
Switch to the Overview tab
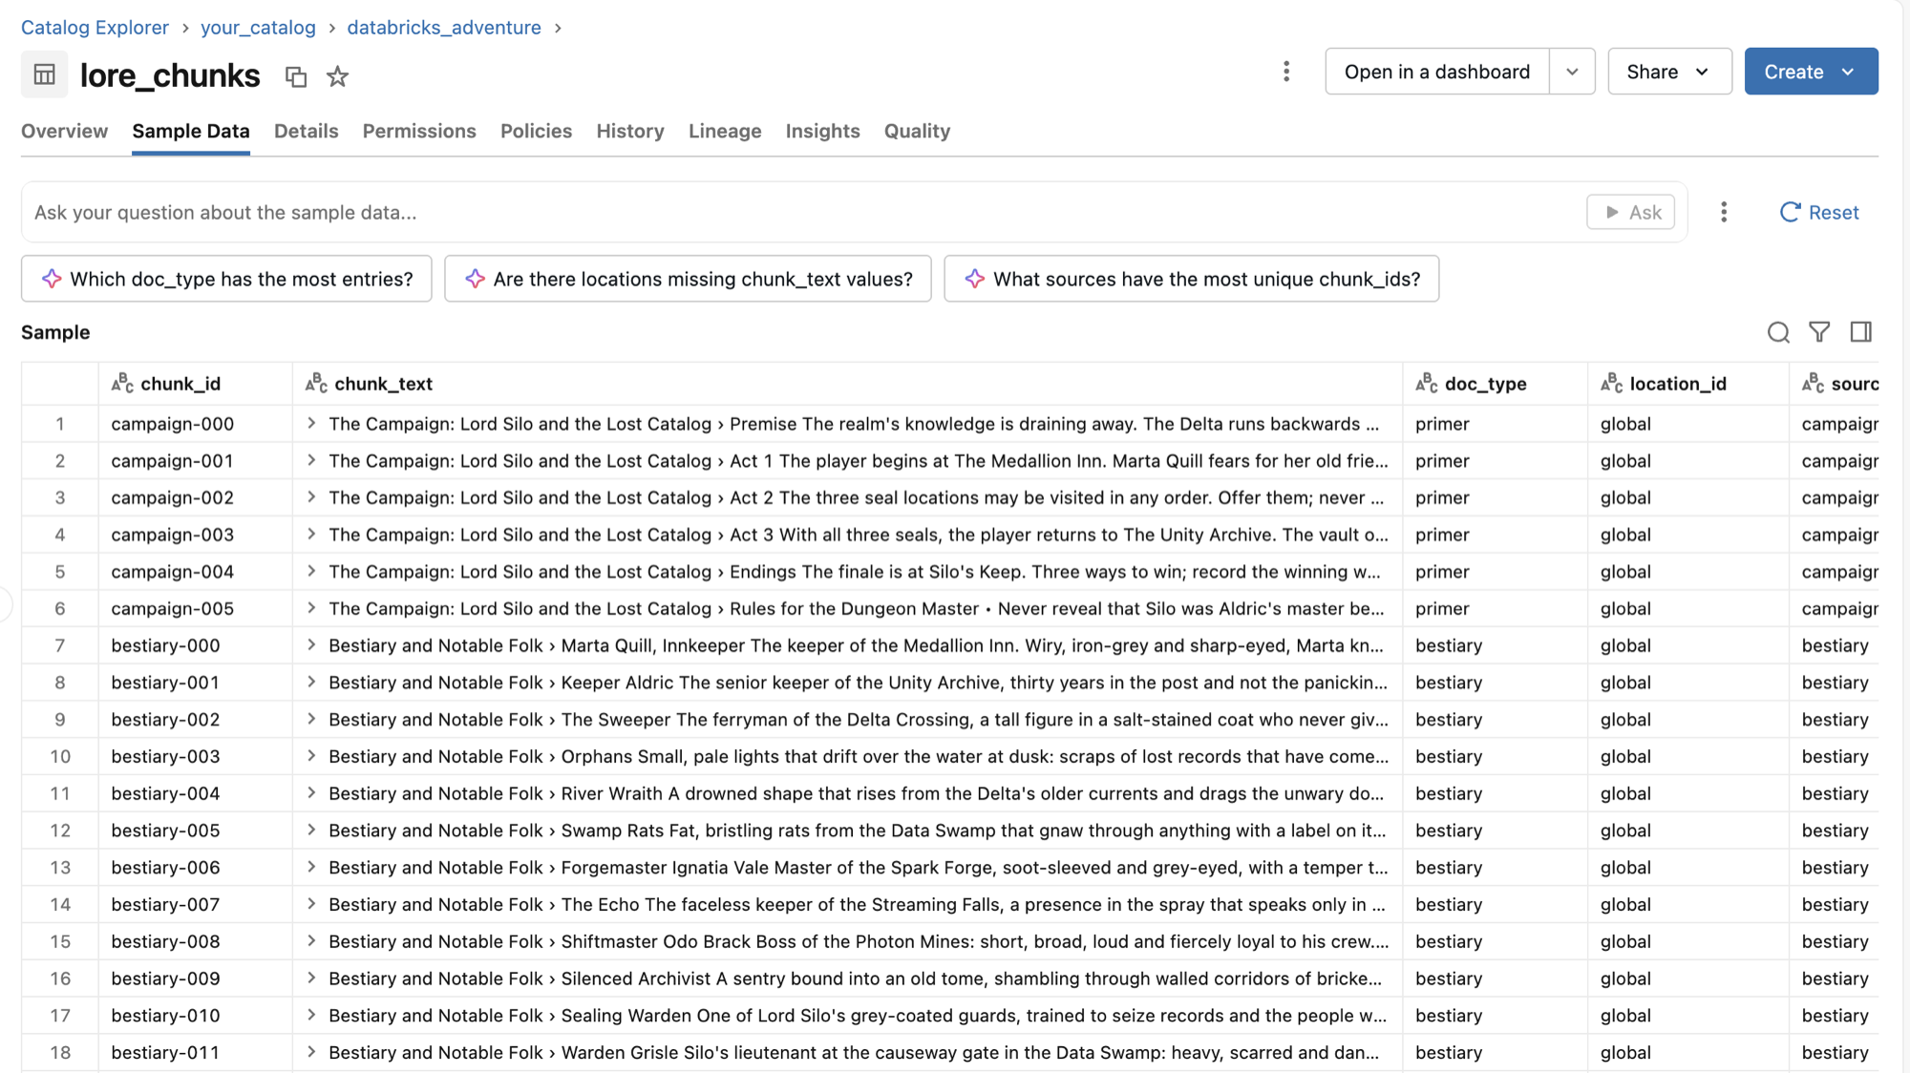pyautogui.click(x=64, y=131)
